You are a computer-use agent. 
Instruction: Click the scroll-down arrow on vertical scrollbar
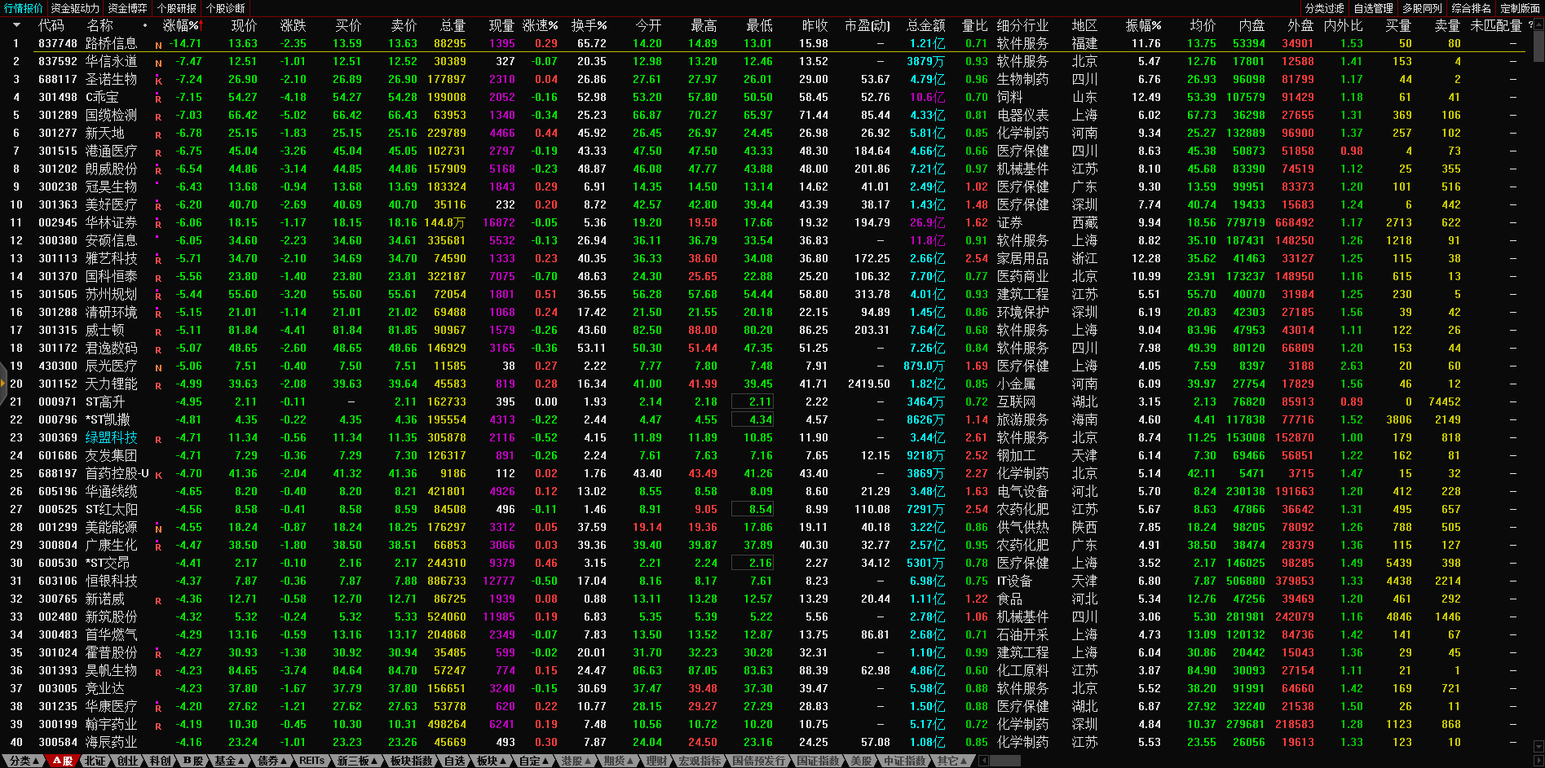pos(1538,746)
